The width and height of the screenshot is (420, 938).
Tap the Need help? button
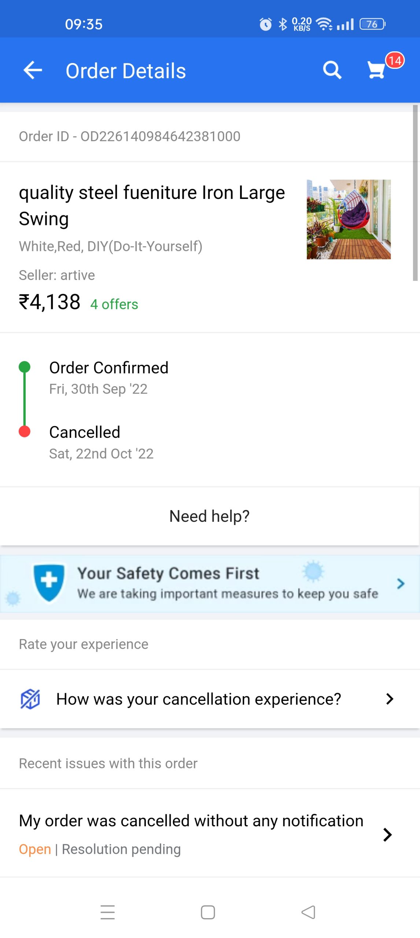pyautogui.click(x=210, y=516)
